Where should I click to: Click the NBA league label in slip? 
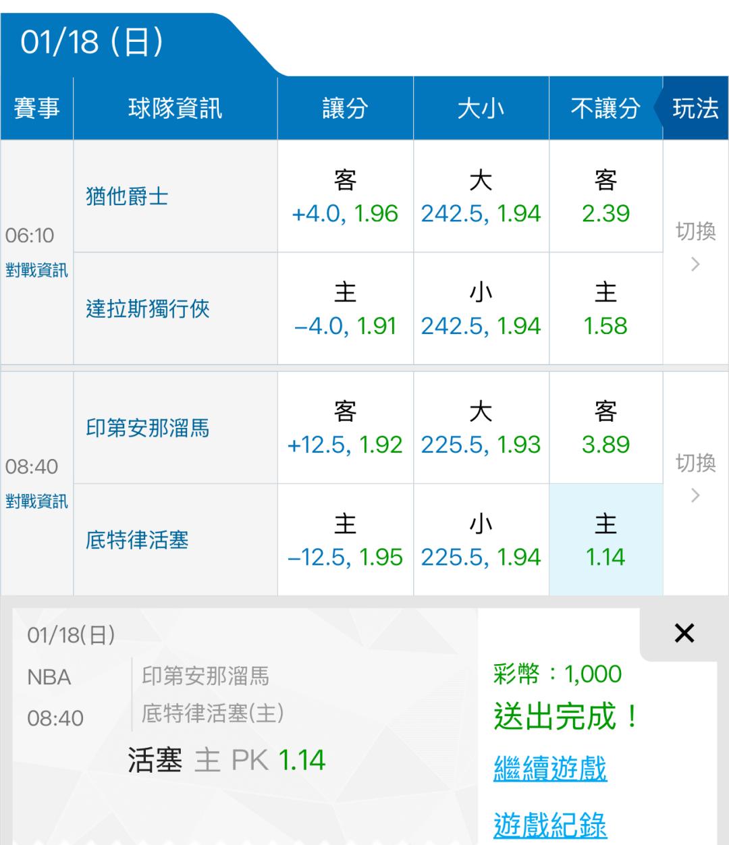[49, 677]
